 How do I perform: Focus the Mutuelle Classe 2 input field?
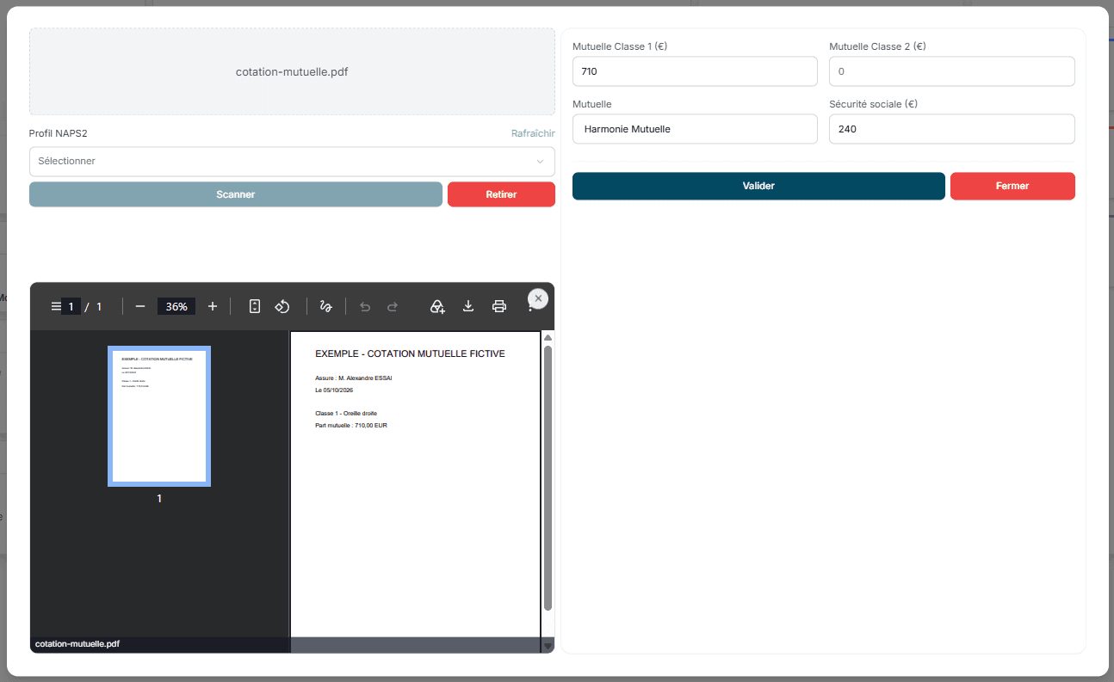click(x=952, y=71)
